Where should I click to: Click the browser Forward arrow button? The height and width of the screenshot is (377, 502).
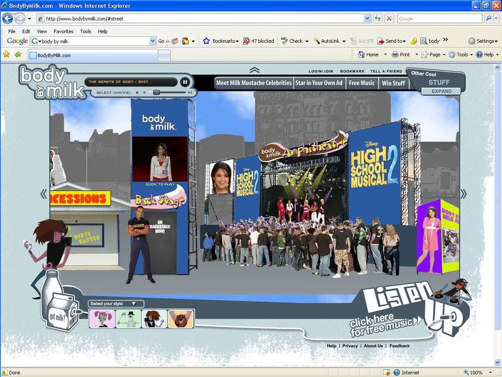point(20,19)
